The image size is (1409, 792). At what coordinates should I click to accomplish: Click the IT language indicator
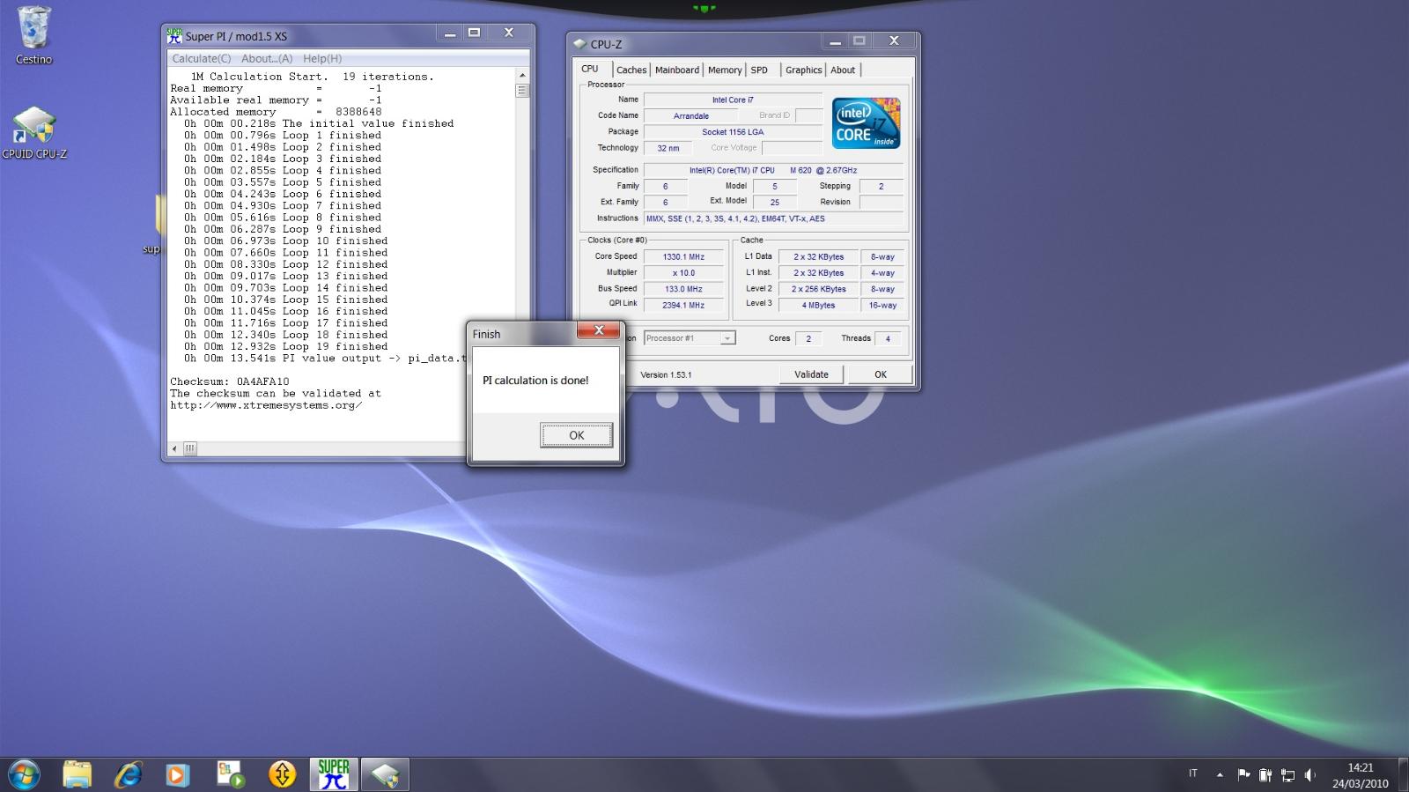point(1193,773)
